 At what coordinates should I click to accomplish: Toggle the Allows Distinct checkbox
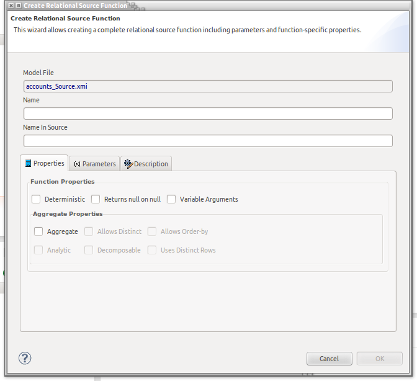(x=89, y=231)
